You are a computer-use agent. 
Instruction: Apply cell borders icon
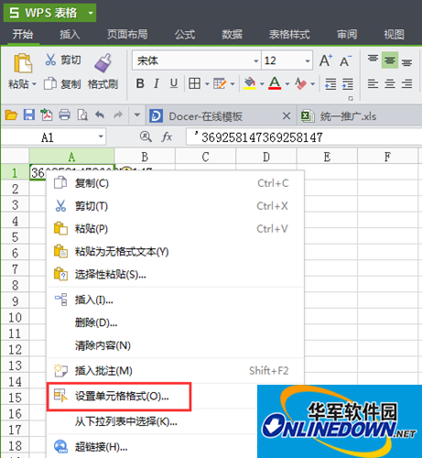[194, 83]
